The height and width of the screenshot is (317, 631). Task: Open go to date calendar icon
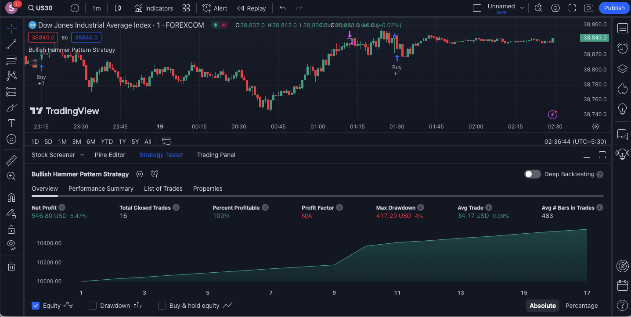point(166,141)
